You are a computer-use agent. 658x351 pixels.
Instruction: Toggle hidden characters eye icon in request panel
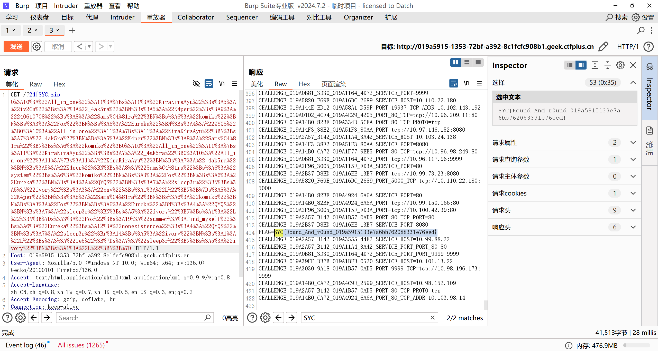click(196, 84)
